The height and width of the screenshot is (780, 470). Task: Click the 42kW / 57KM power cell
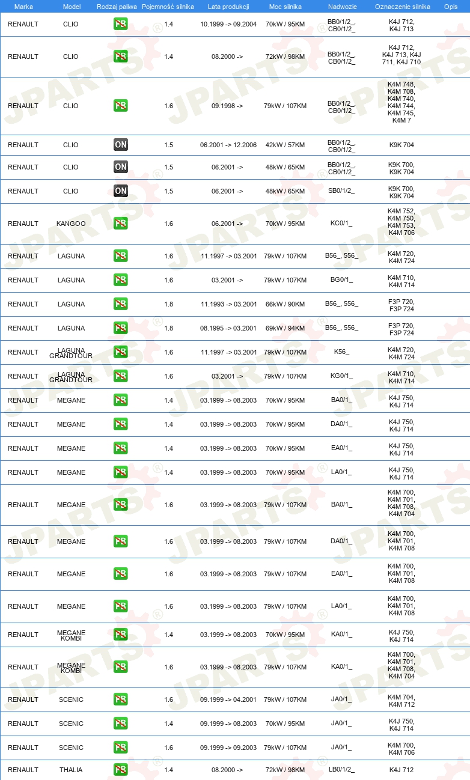(285, 145)
